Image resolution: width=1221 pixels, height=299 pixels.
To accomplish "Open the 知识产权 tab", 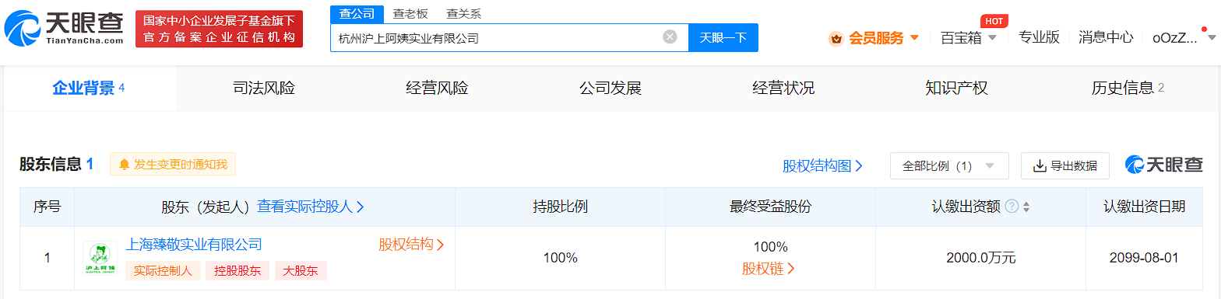I will tap(956, 88).
